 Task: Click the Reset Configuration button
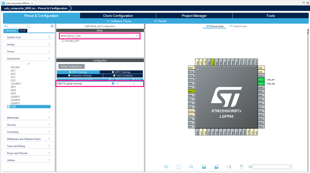(x=71, y=66)
